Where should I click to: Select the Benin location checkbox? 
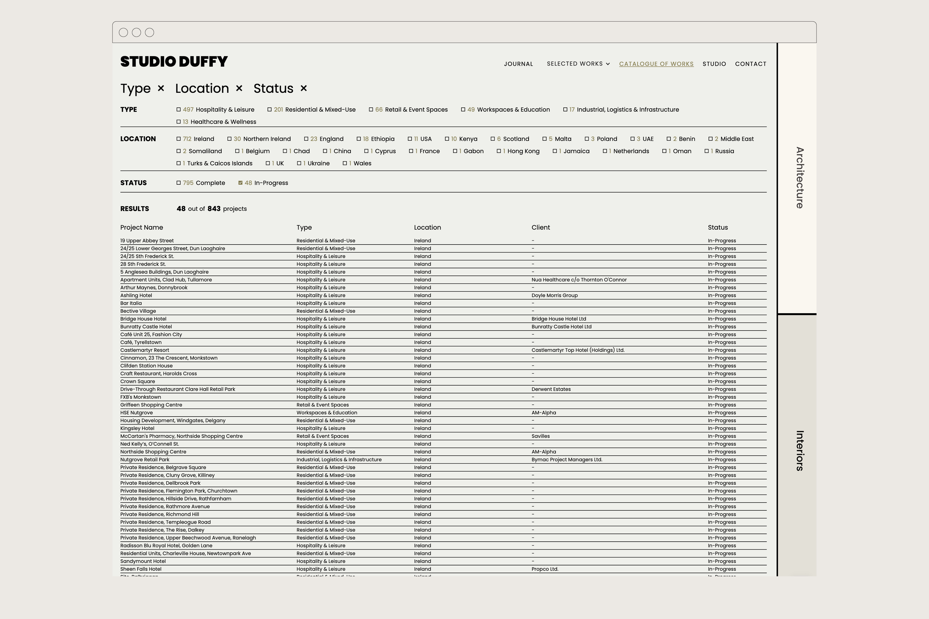[669, 139]
